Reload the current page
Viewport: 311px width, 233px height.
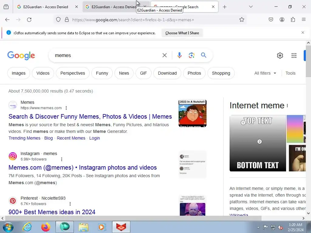29,20
